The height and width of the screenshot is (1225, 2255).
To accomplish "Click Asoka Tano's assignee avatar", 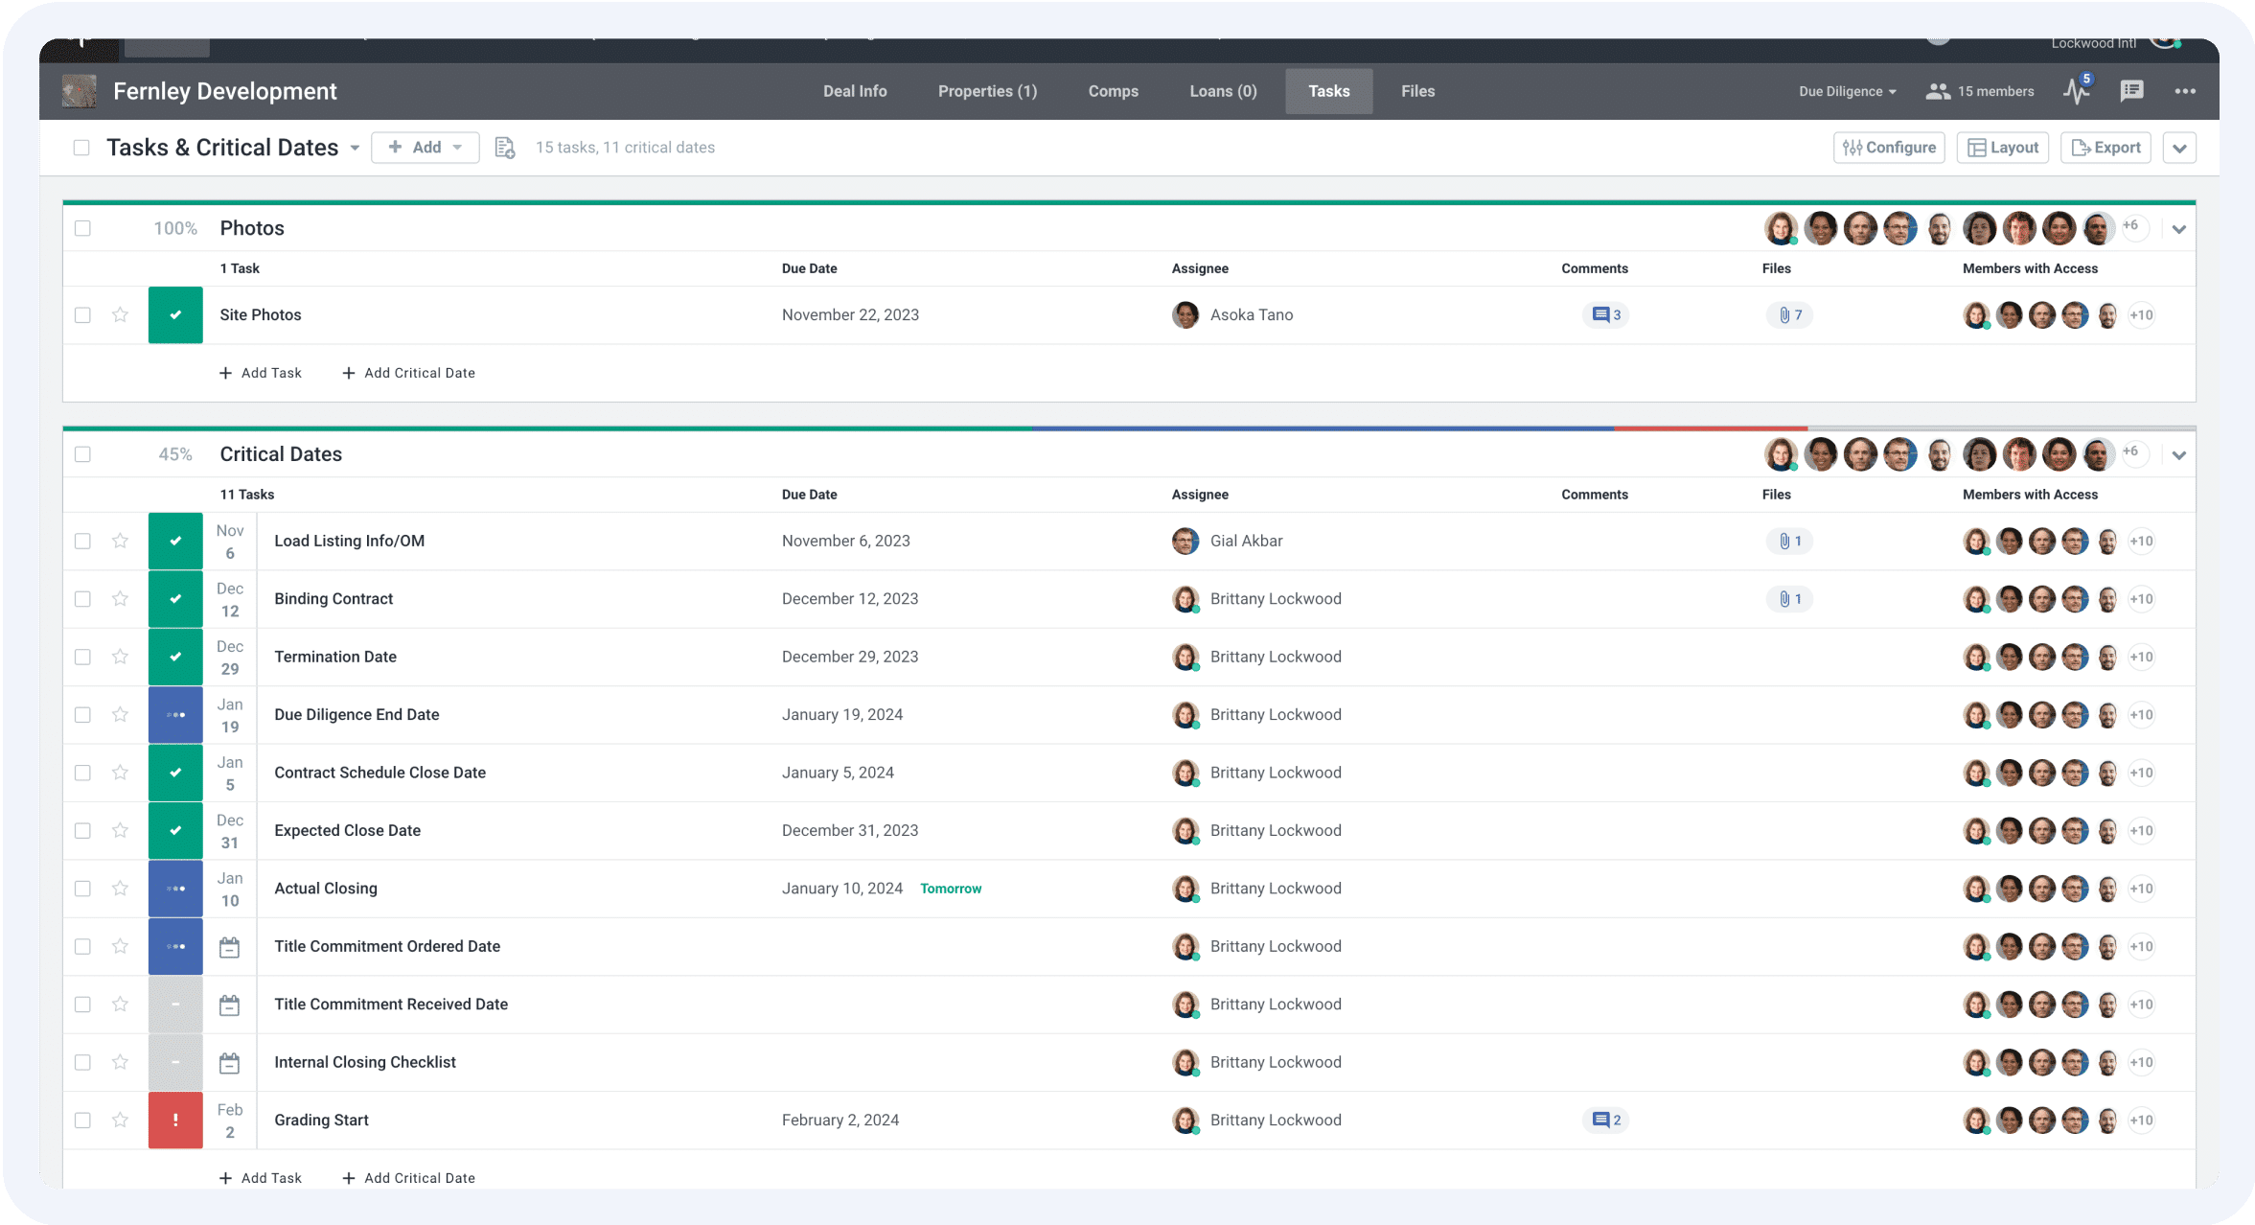I will pyautogui.click(x=1185, y=314).
